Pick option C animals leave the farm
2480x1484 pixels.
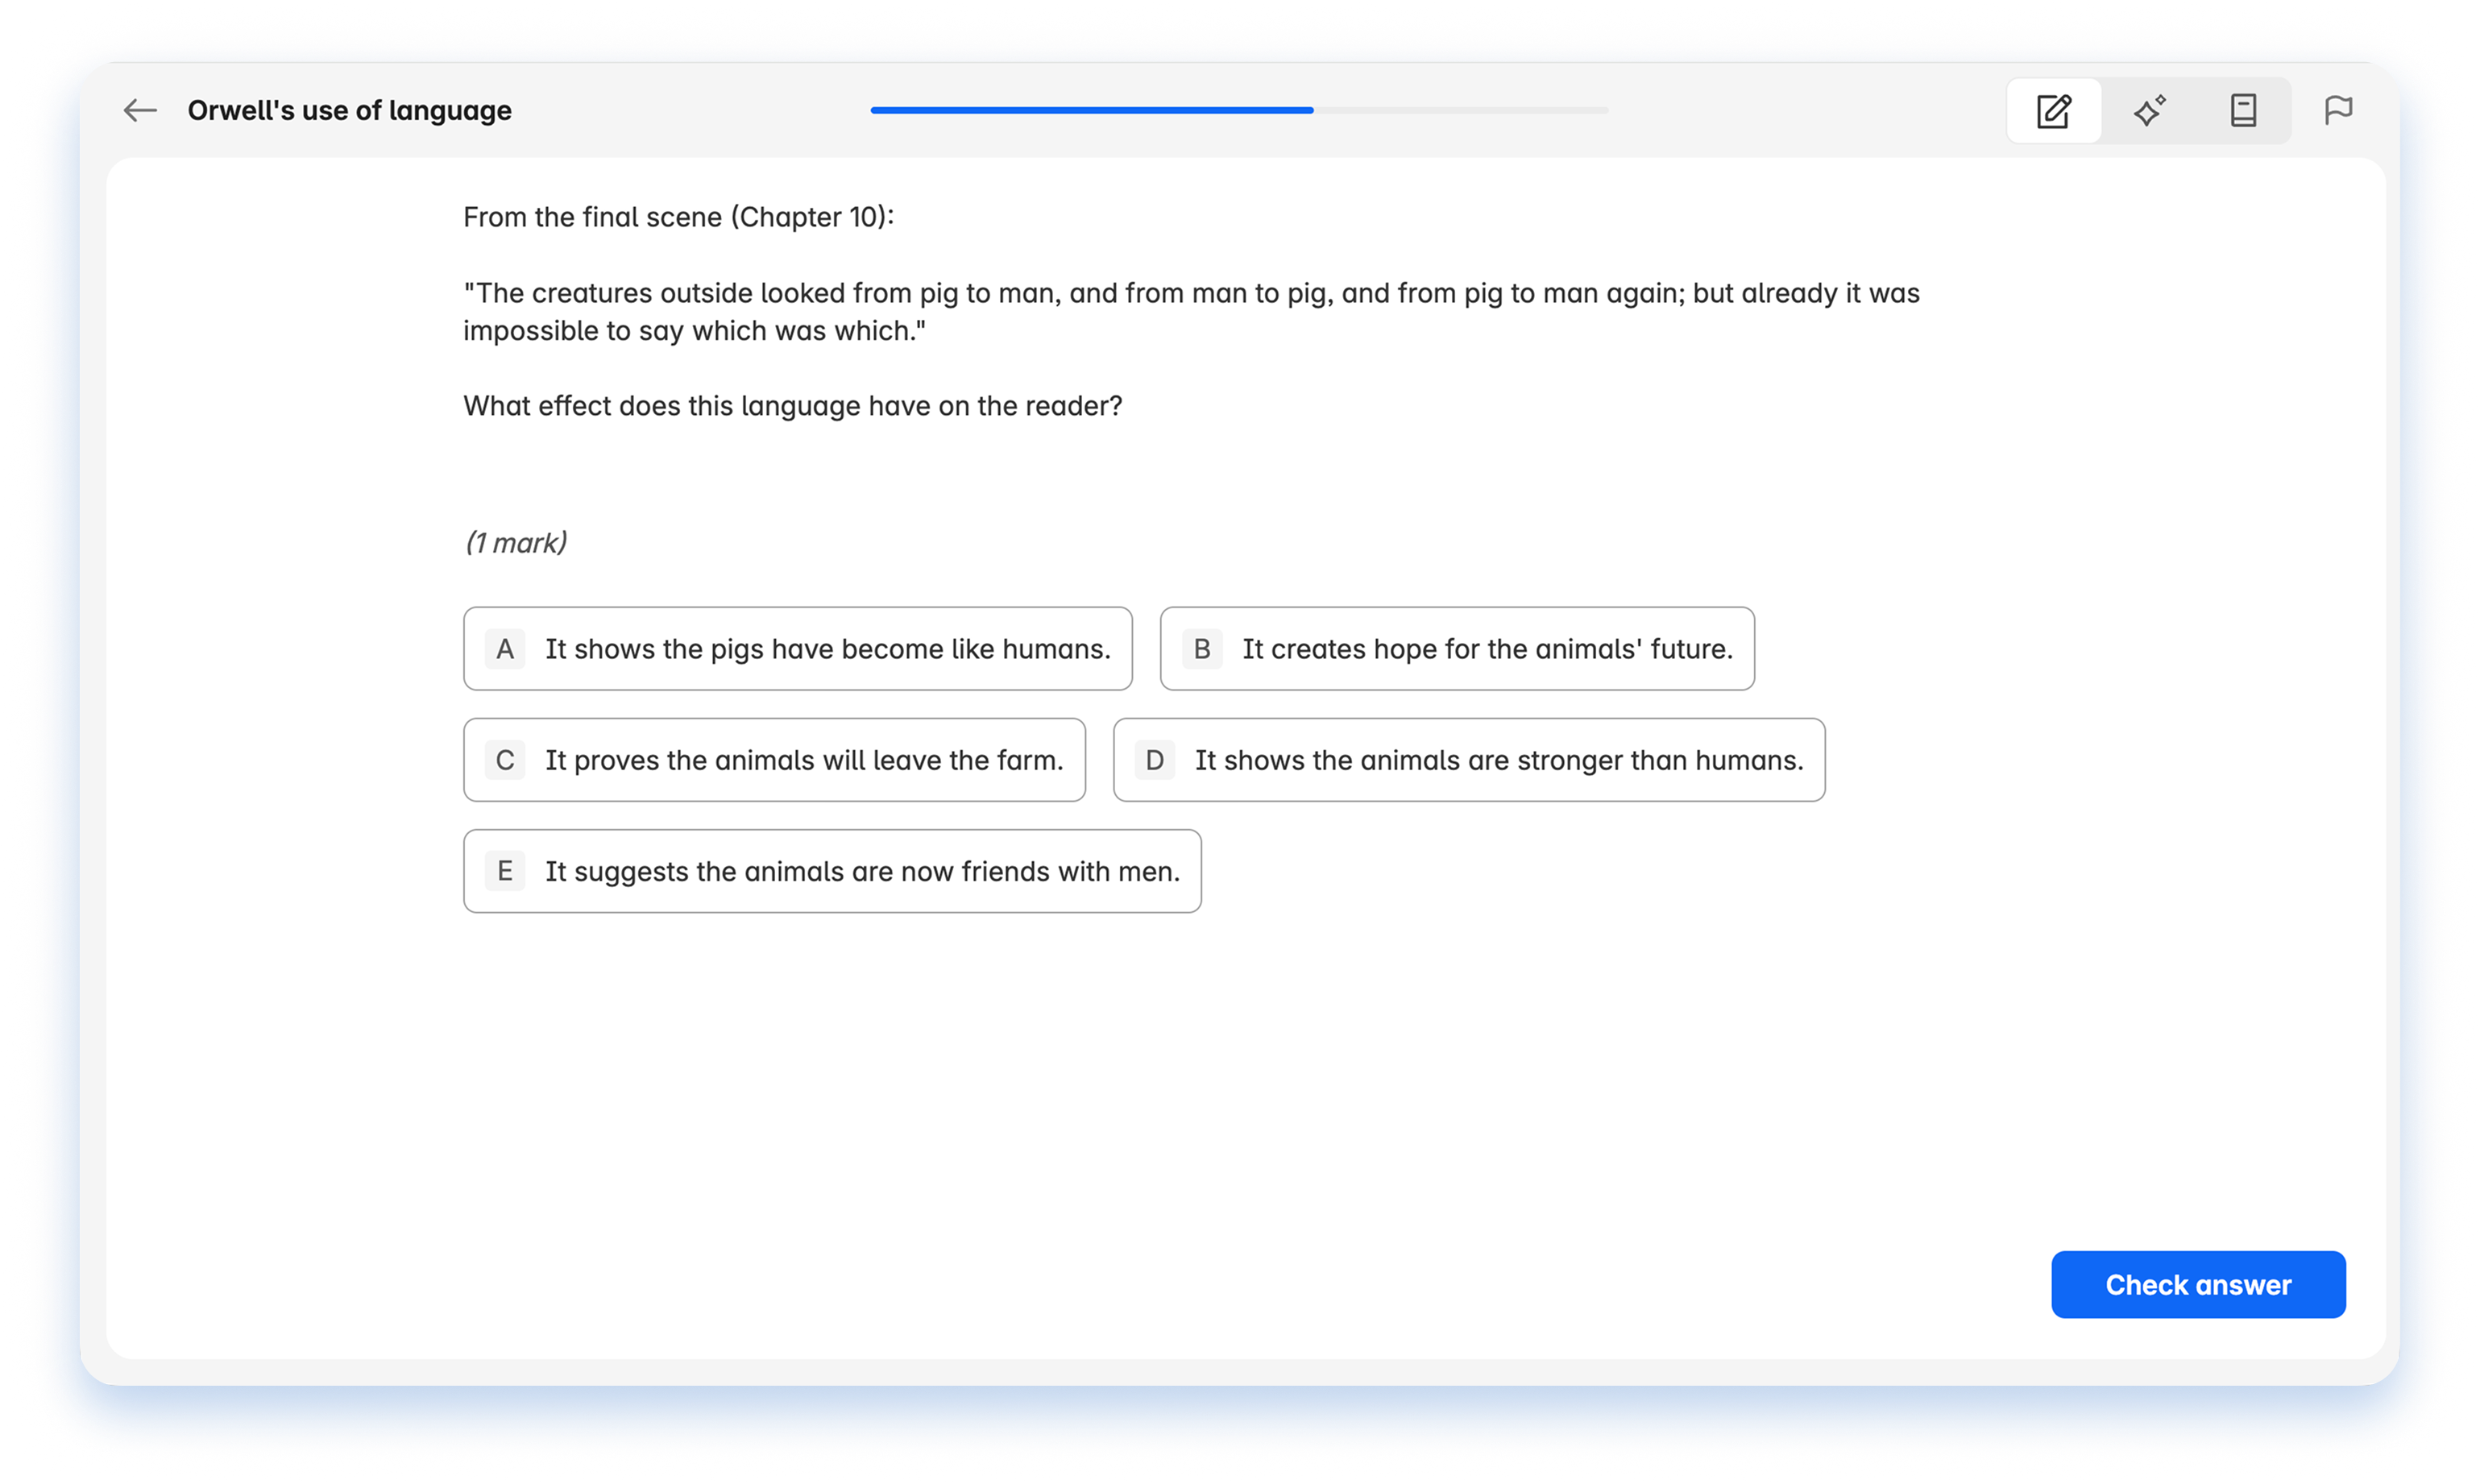point(803,760)
